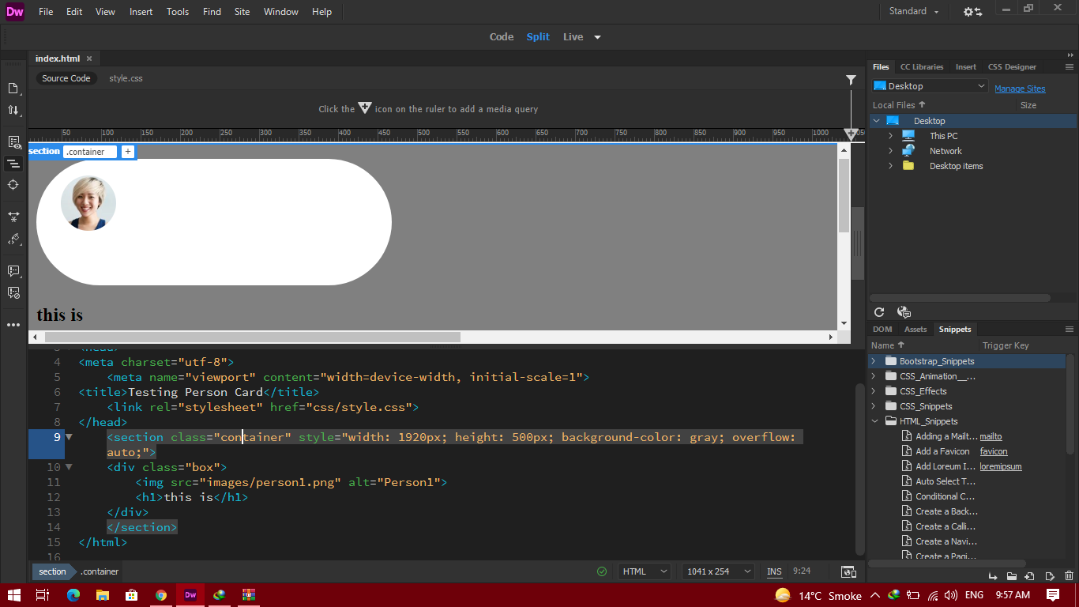Open the HTML file type dropdown
The height and width of the screenshot is (607, 1079).
pos(644,571)
